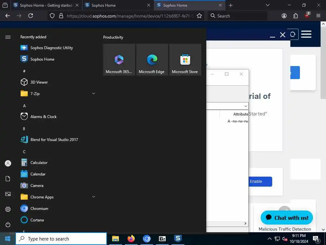Open Chat with us widget
The image size is (326, 245).
pyautogui.click(x=287, y=218)
